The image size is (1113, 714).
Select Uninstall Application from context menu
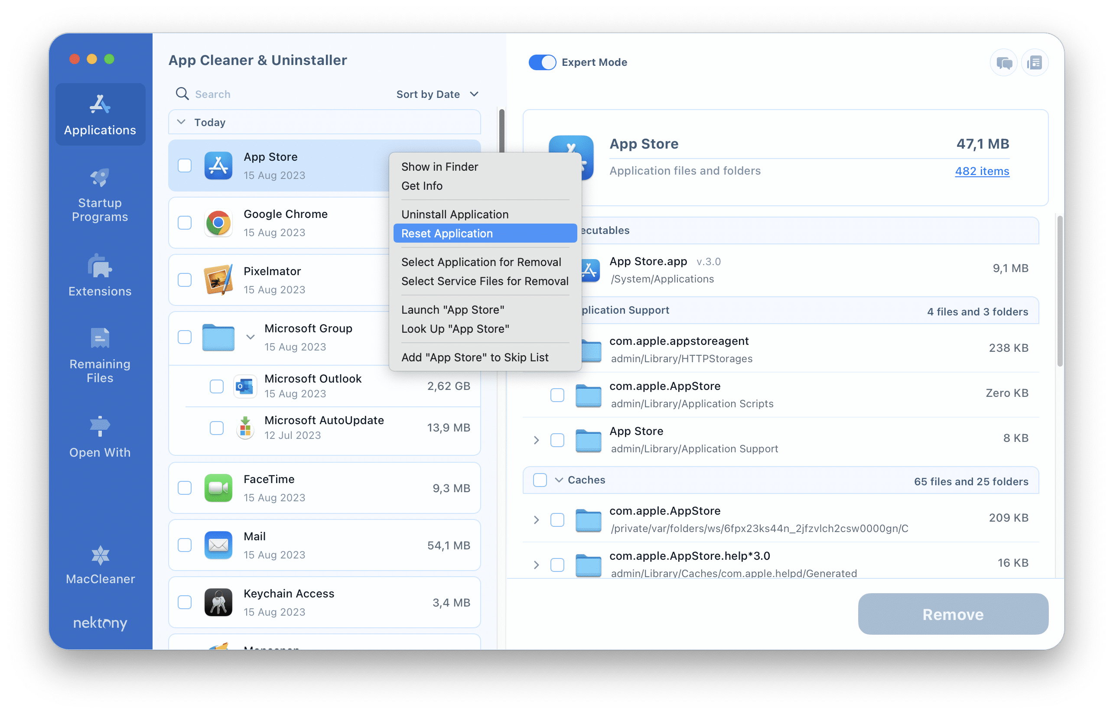point(454,214)
